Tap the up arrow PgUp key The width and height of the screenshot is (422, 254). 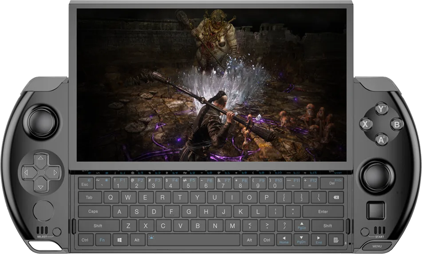pos(302,226)
